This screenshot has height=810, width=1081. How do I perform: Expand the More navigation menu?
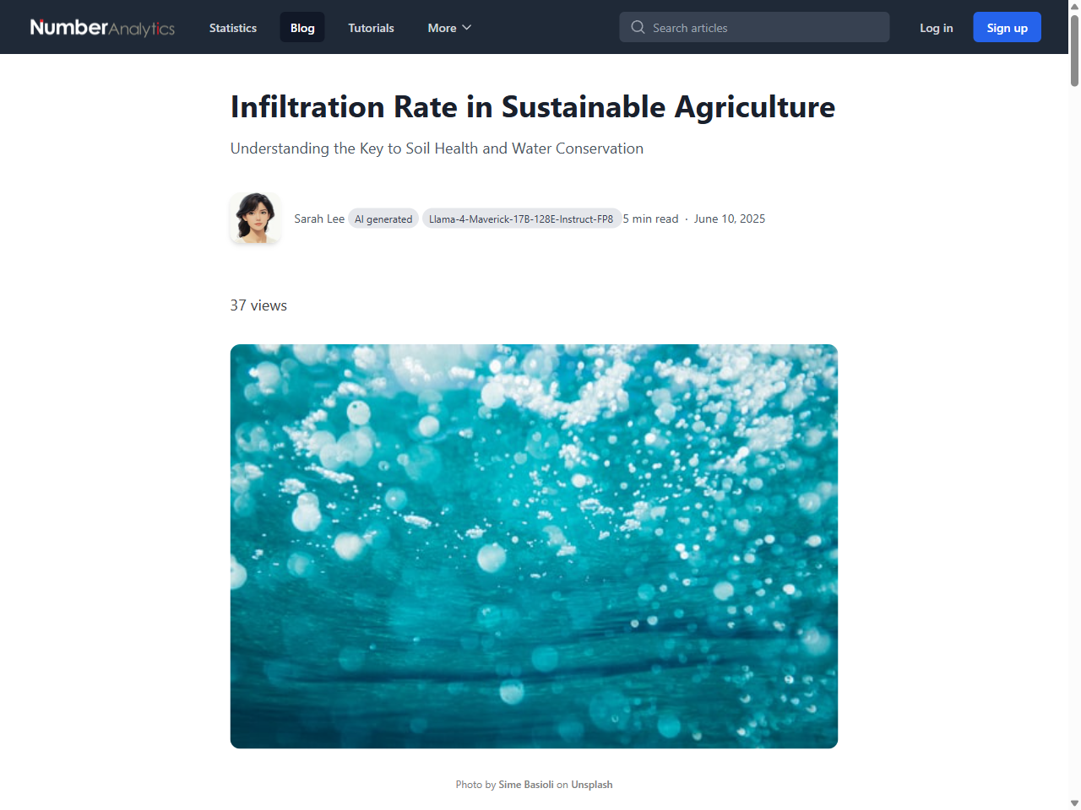[448, 27]
